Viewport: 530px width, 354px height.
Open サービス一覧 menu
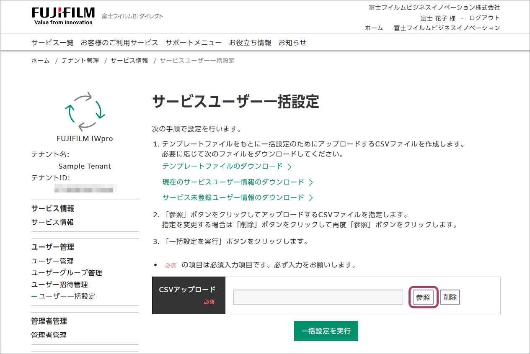coord(52,43)
